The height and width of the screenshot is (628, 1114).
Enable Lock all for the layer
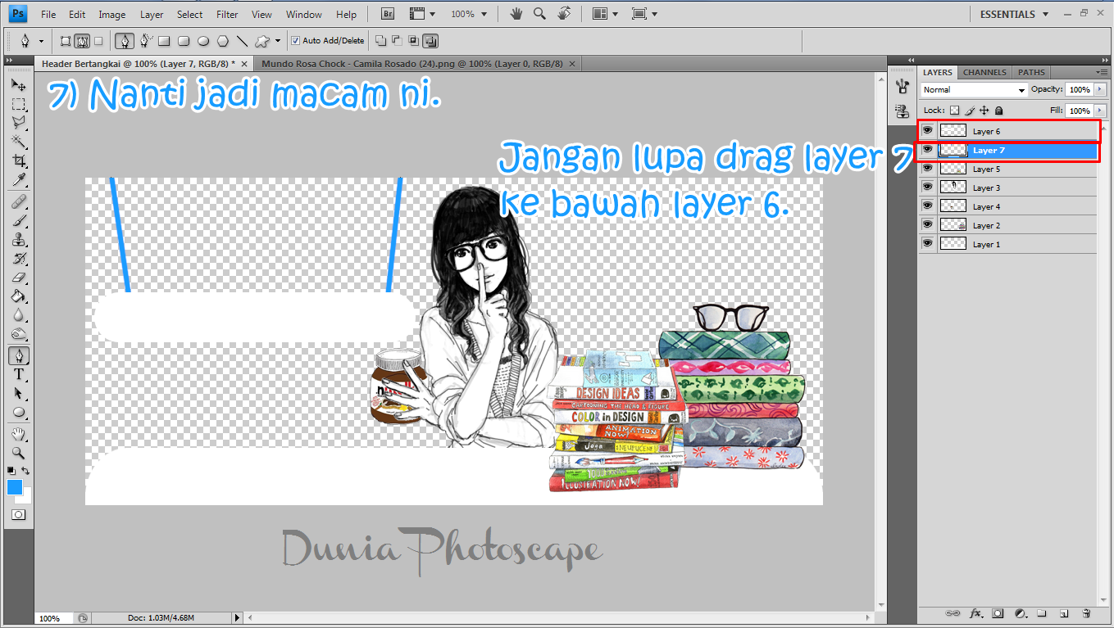pyautogui.click(x=998, y=111)
